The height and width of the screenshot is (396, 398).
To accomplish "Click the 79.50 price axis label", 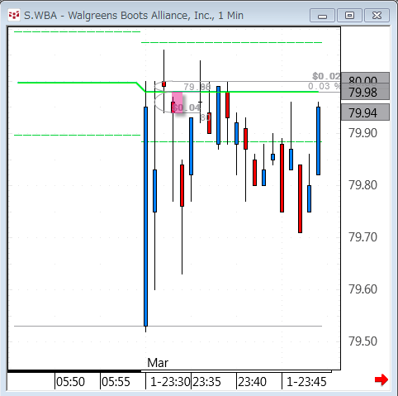I will point(362,341).
